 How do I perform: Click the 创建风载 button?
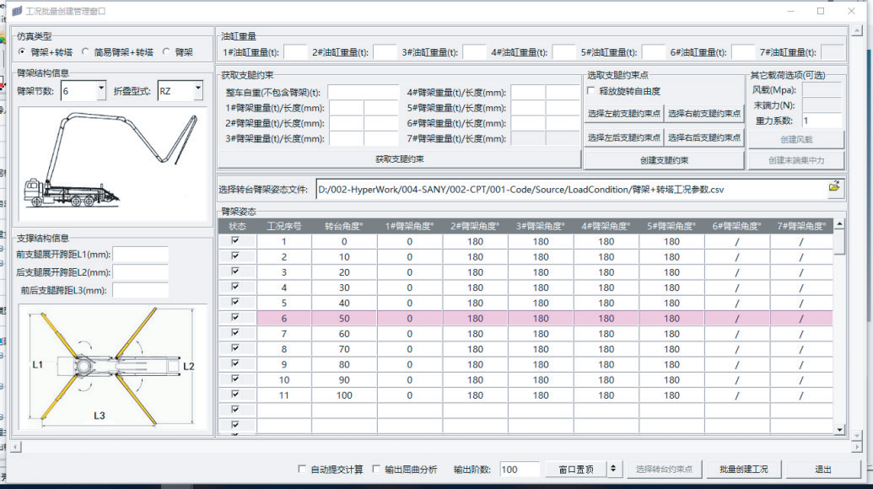click(x=797, y=138)
